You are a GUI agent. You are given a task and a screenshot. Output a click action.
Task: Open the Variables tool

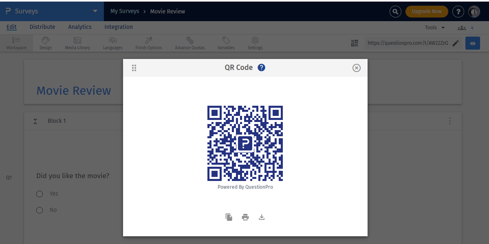tap(226, 43)
